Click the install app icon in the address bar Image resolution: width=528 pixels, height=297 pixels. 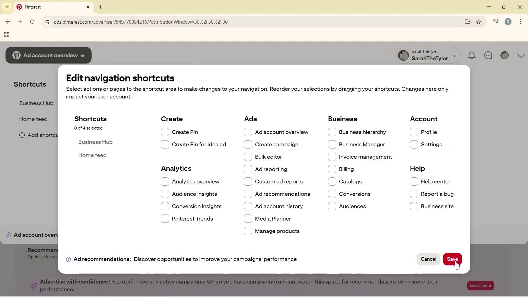468,22
